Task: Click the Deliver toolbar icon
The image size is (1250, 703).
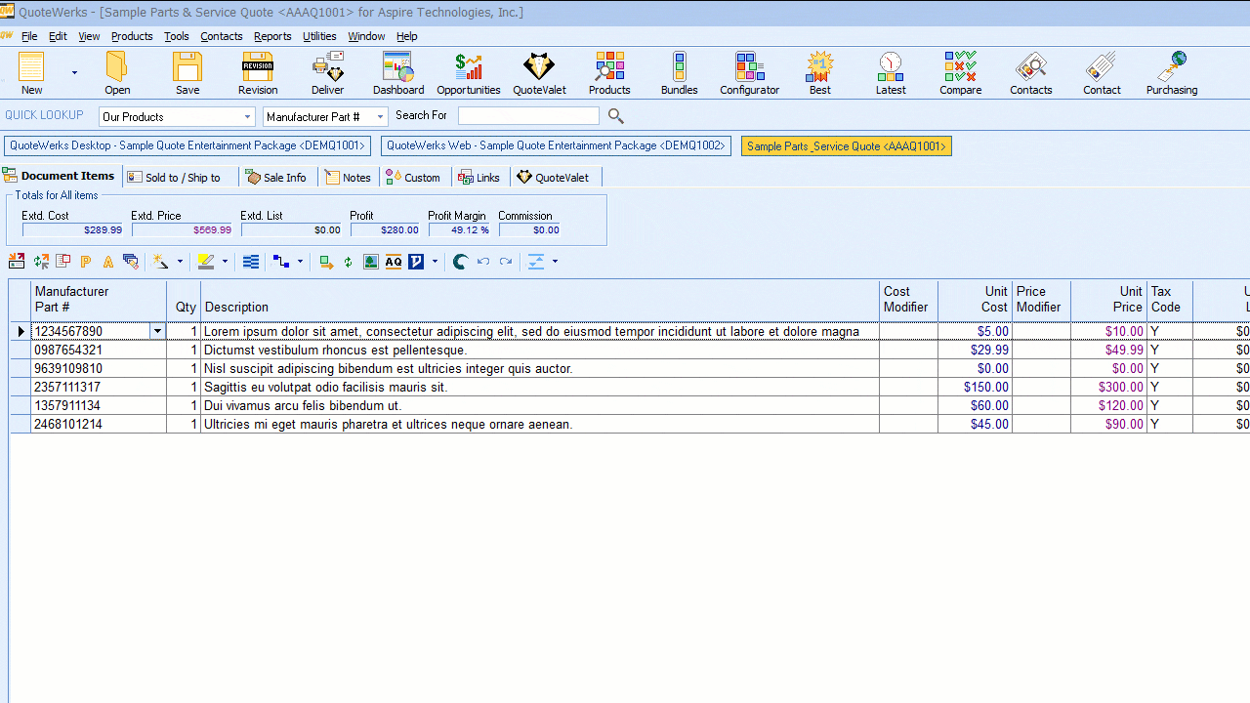Action: pos(327,73)
